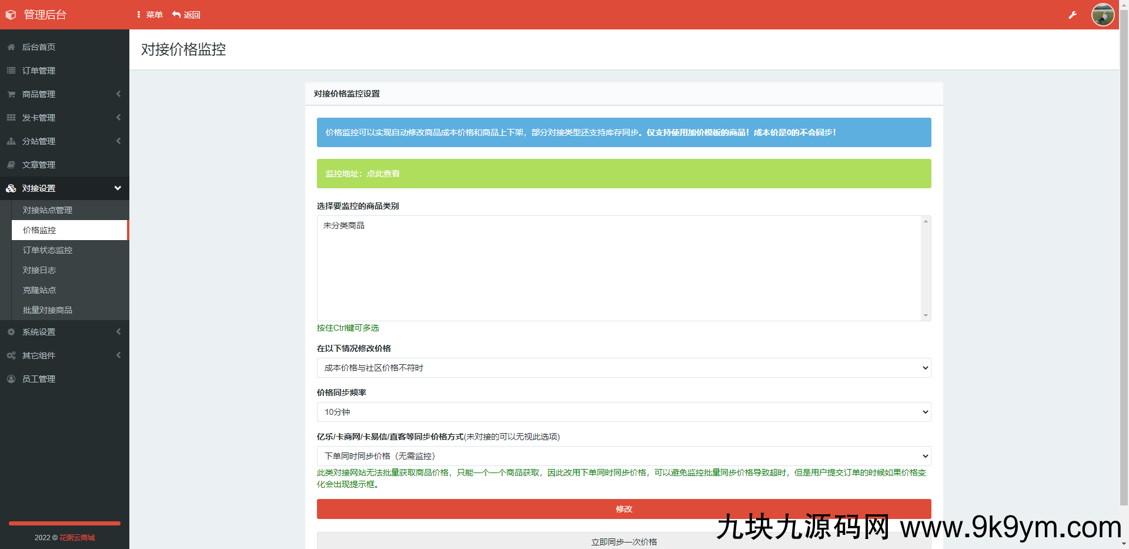Open the 下单同时同步价格 sync method dropdown

coord(623,456)
